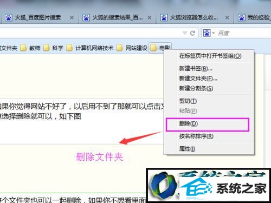This screenshot has height=203, width=271.
Task: Close the 火狐浏览器怎么收... tab
Action: click(227, 18)
